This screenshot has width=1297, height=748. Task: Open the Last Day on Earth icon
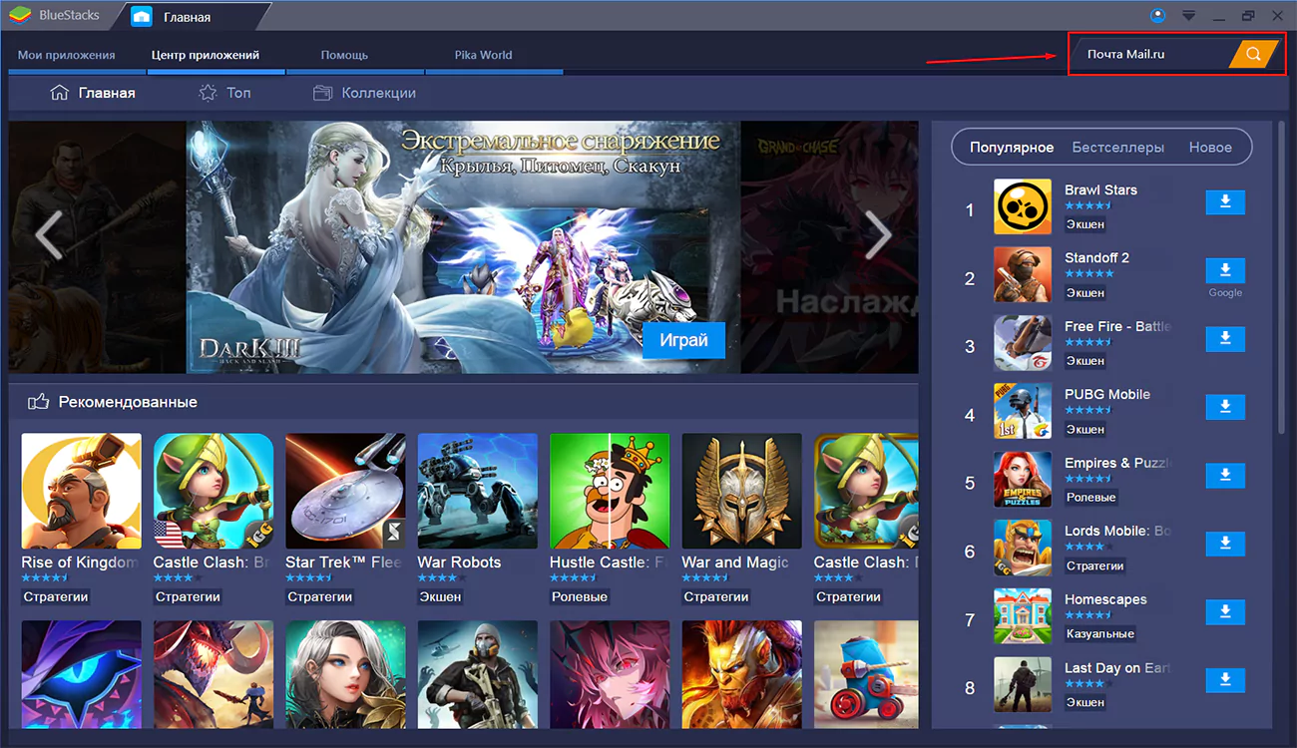coord(1023,685)
